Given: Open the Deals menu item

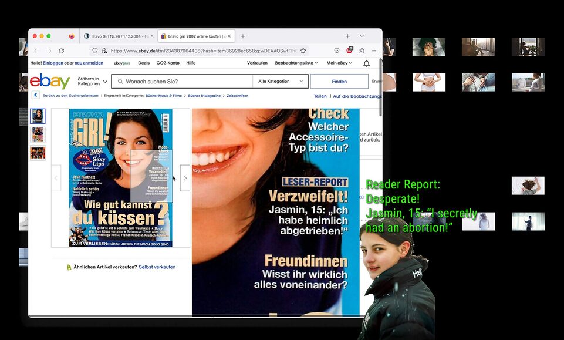Looking at the screenshot, I should pyautogui.click(x=144, y=63).
